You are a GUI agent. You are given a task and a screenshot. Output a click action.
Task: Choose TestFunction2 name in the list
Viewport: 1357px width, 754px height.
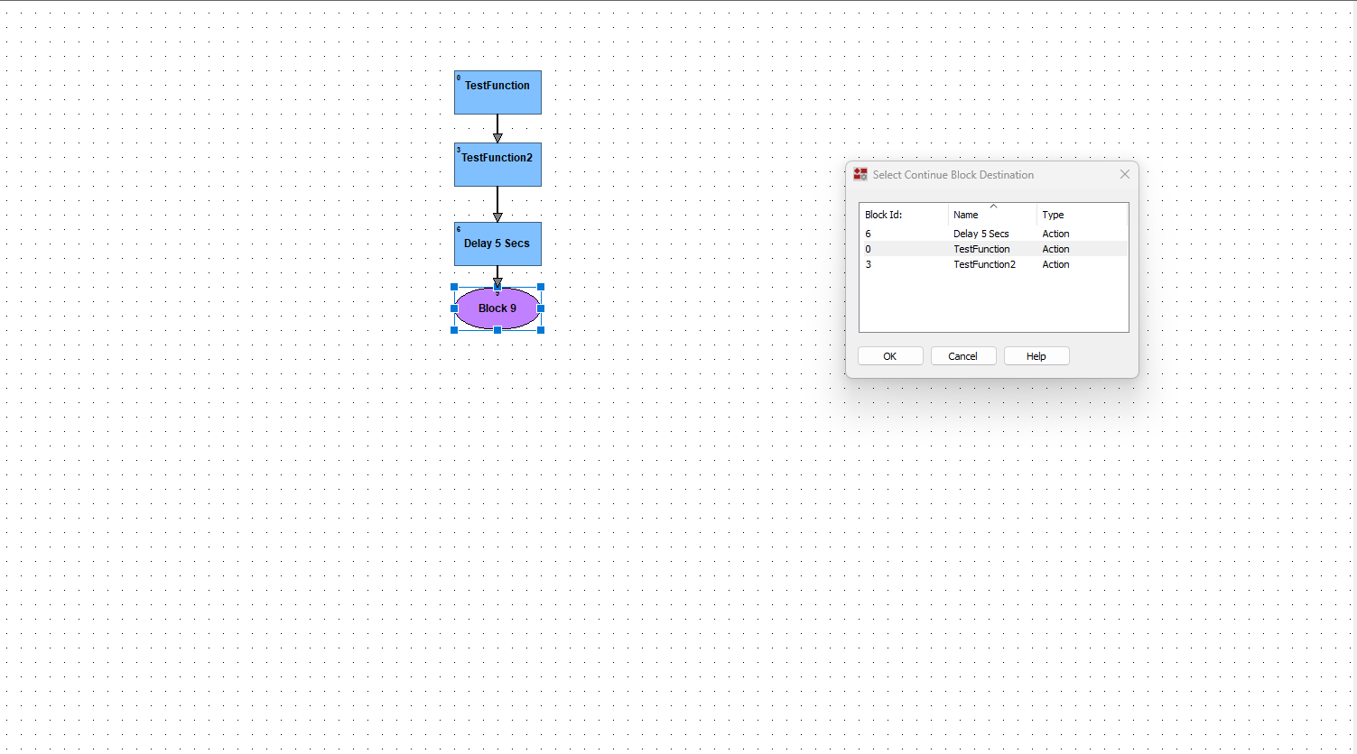(x=984, y=264)
